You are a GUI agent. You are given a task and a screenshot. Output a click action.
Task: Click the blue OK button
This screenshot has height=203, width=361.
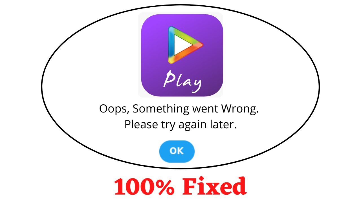[x=177, y=151]
